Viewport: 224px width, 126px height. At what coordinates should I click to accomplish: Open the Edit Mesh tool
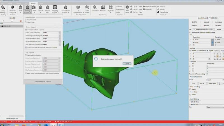(127, 9)
